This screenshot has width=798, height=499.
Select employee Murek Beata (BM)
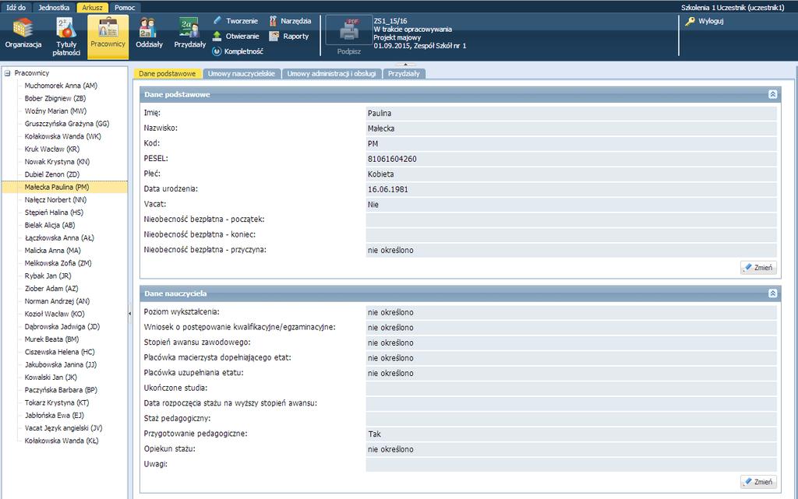51,340
